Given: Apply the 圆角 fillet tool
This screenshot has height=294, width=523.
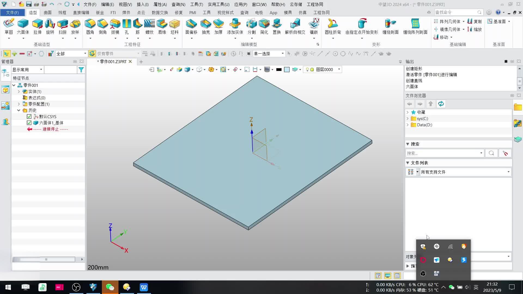Looking at the screenshot, I should pyautogui.click(x=90, y=27).
